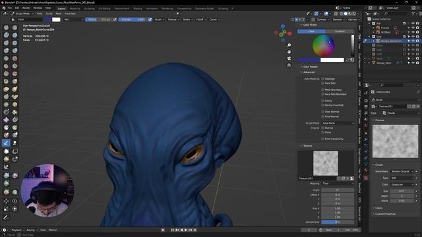Switch color picker to Gradient

(340, 32)
